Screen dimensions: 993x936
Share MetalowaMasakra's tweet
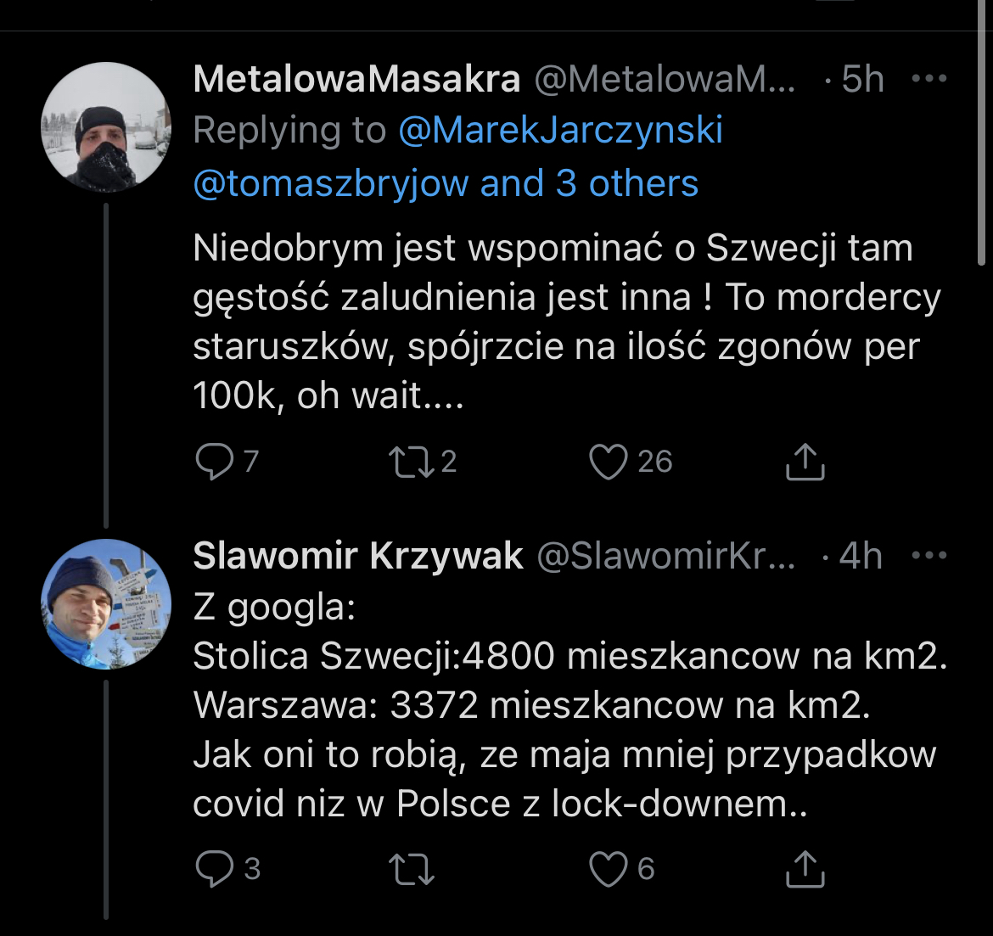[805, 462]
